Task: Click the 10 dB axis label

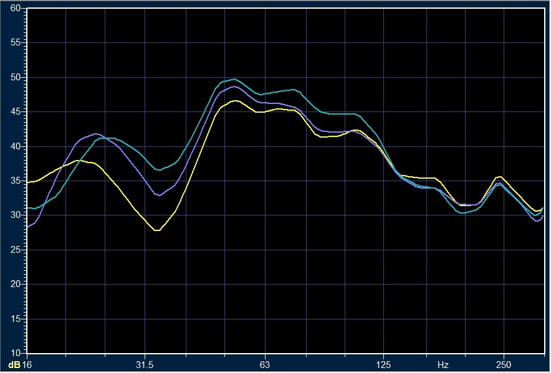Action: click(x=16, y=352)
